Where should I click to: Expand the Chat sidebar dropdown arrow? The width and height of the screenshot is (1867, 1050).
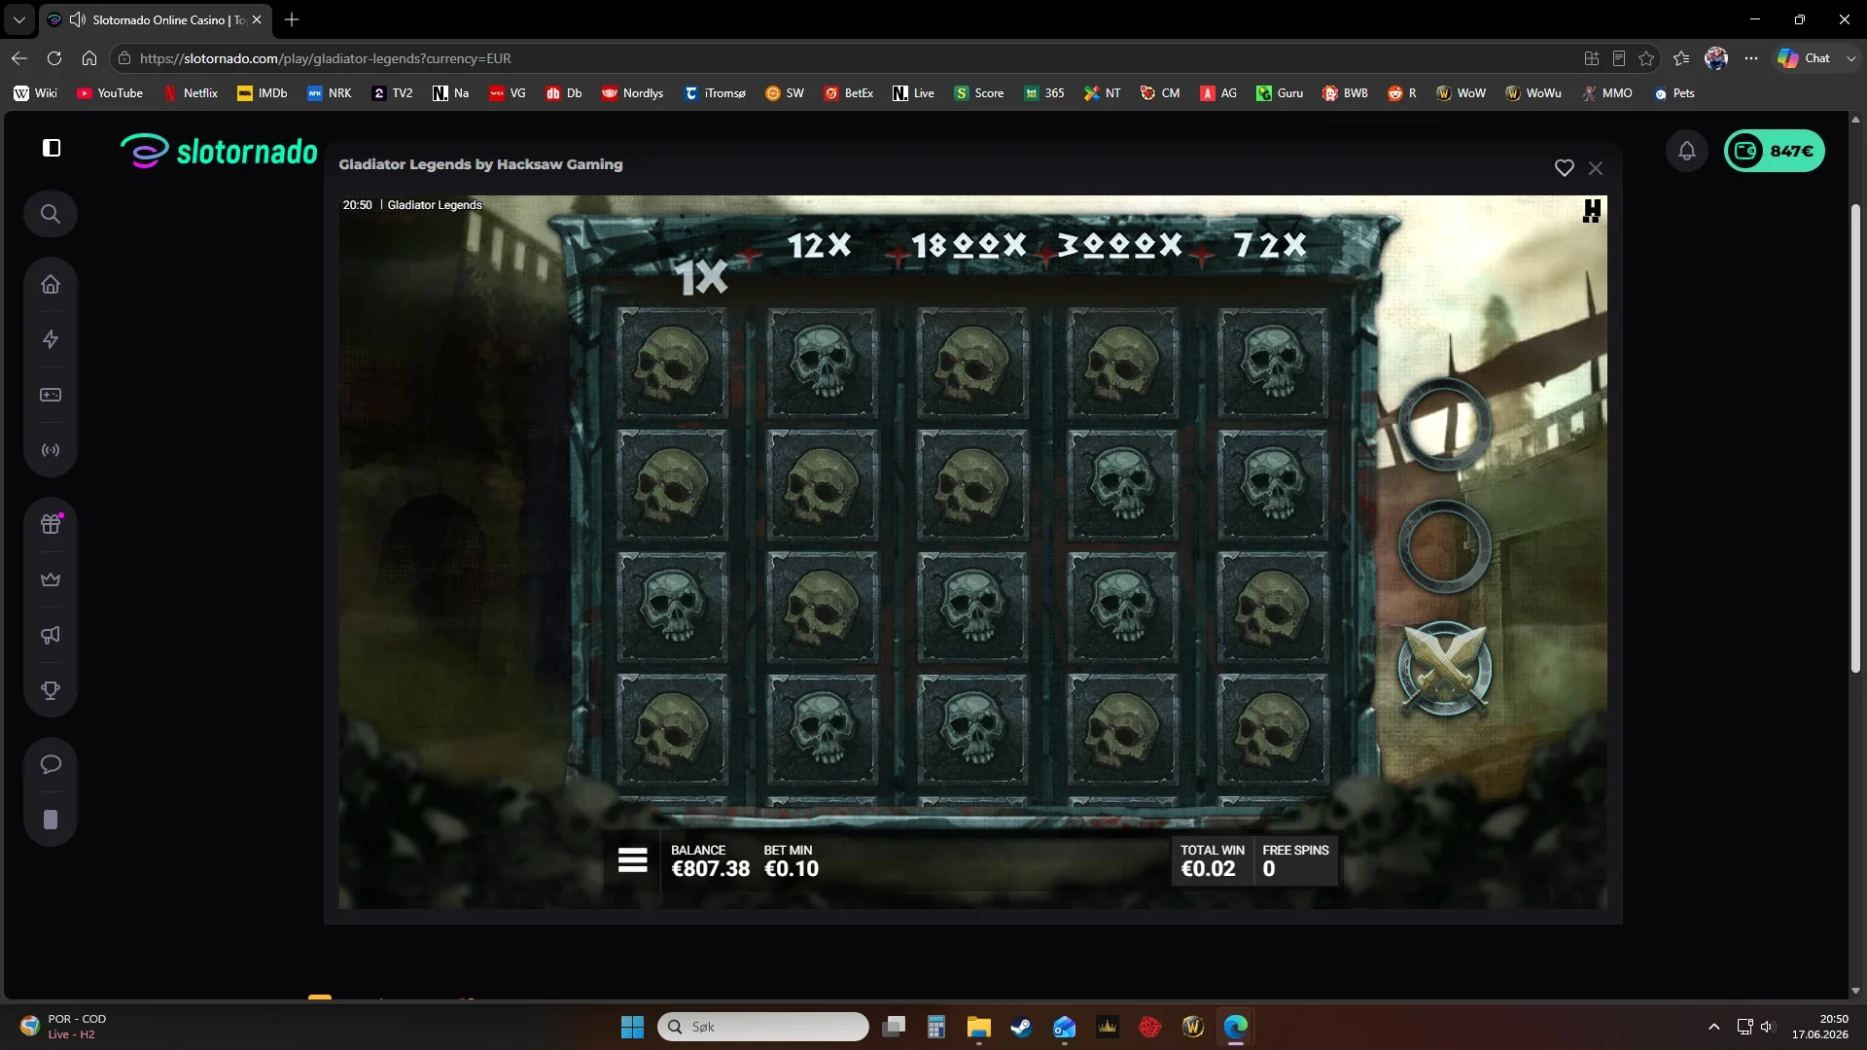(x=1850, y=58)
